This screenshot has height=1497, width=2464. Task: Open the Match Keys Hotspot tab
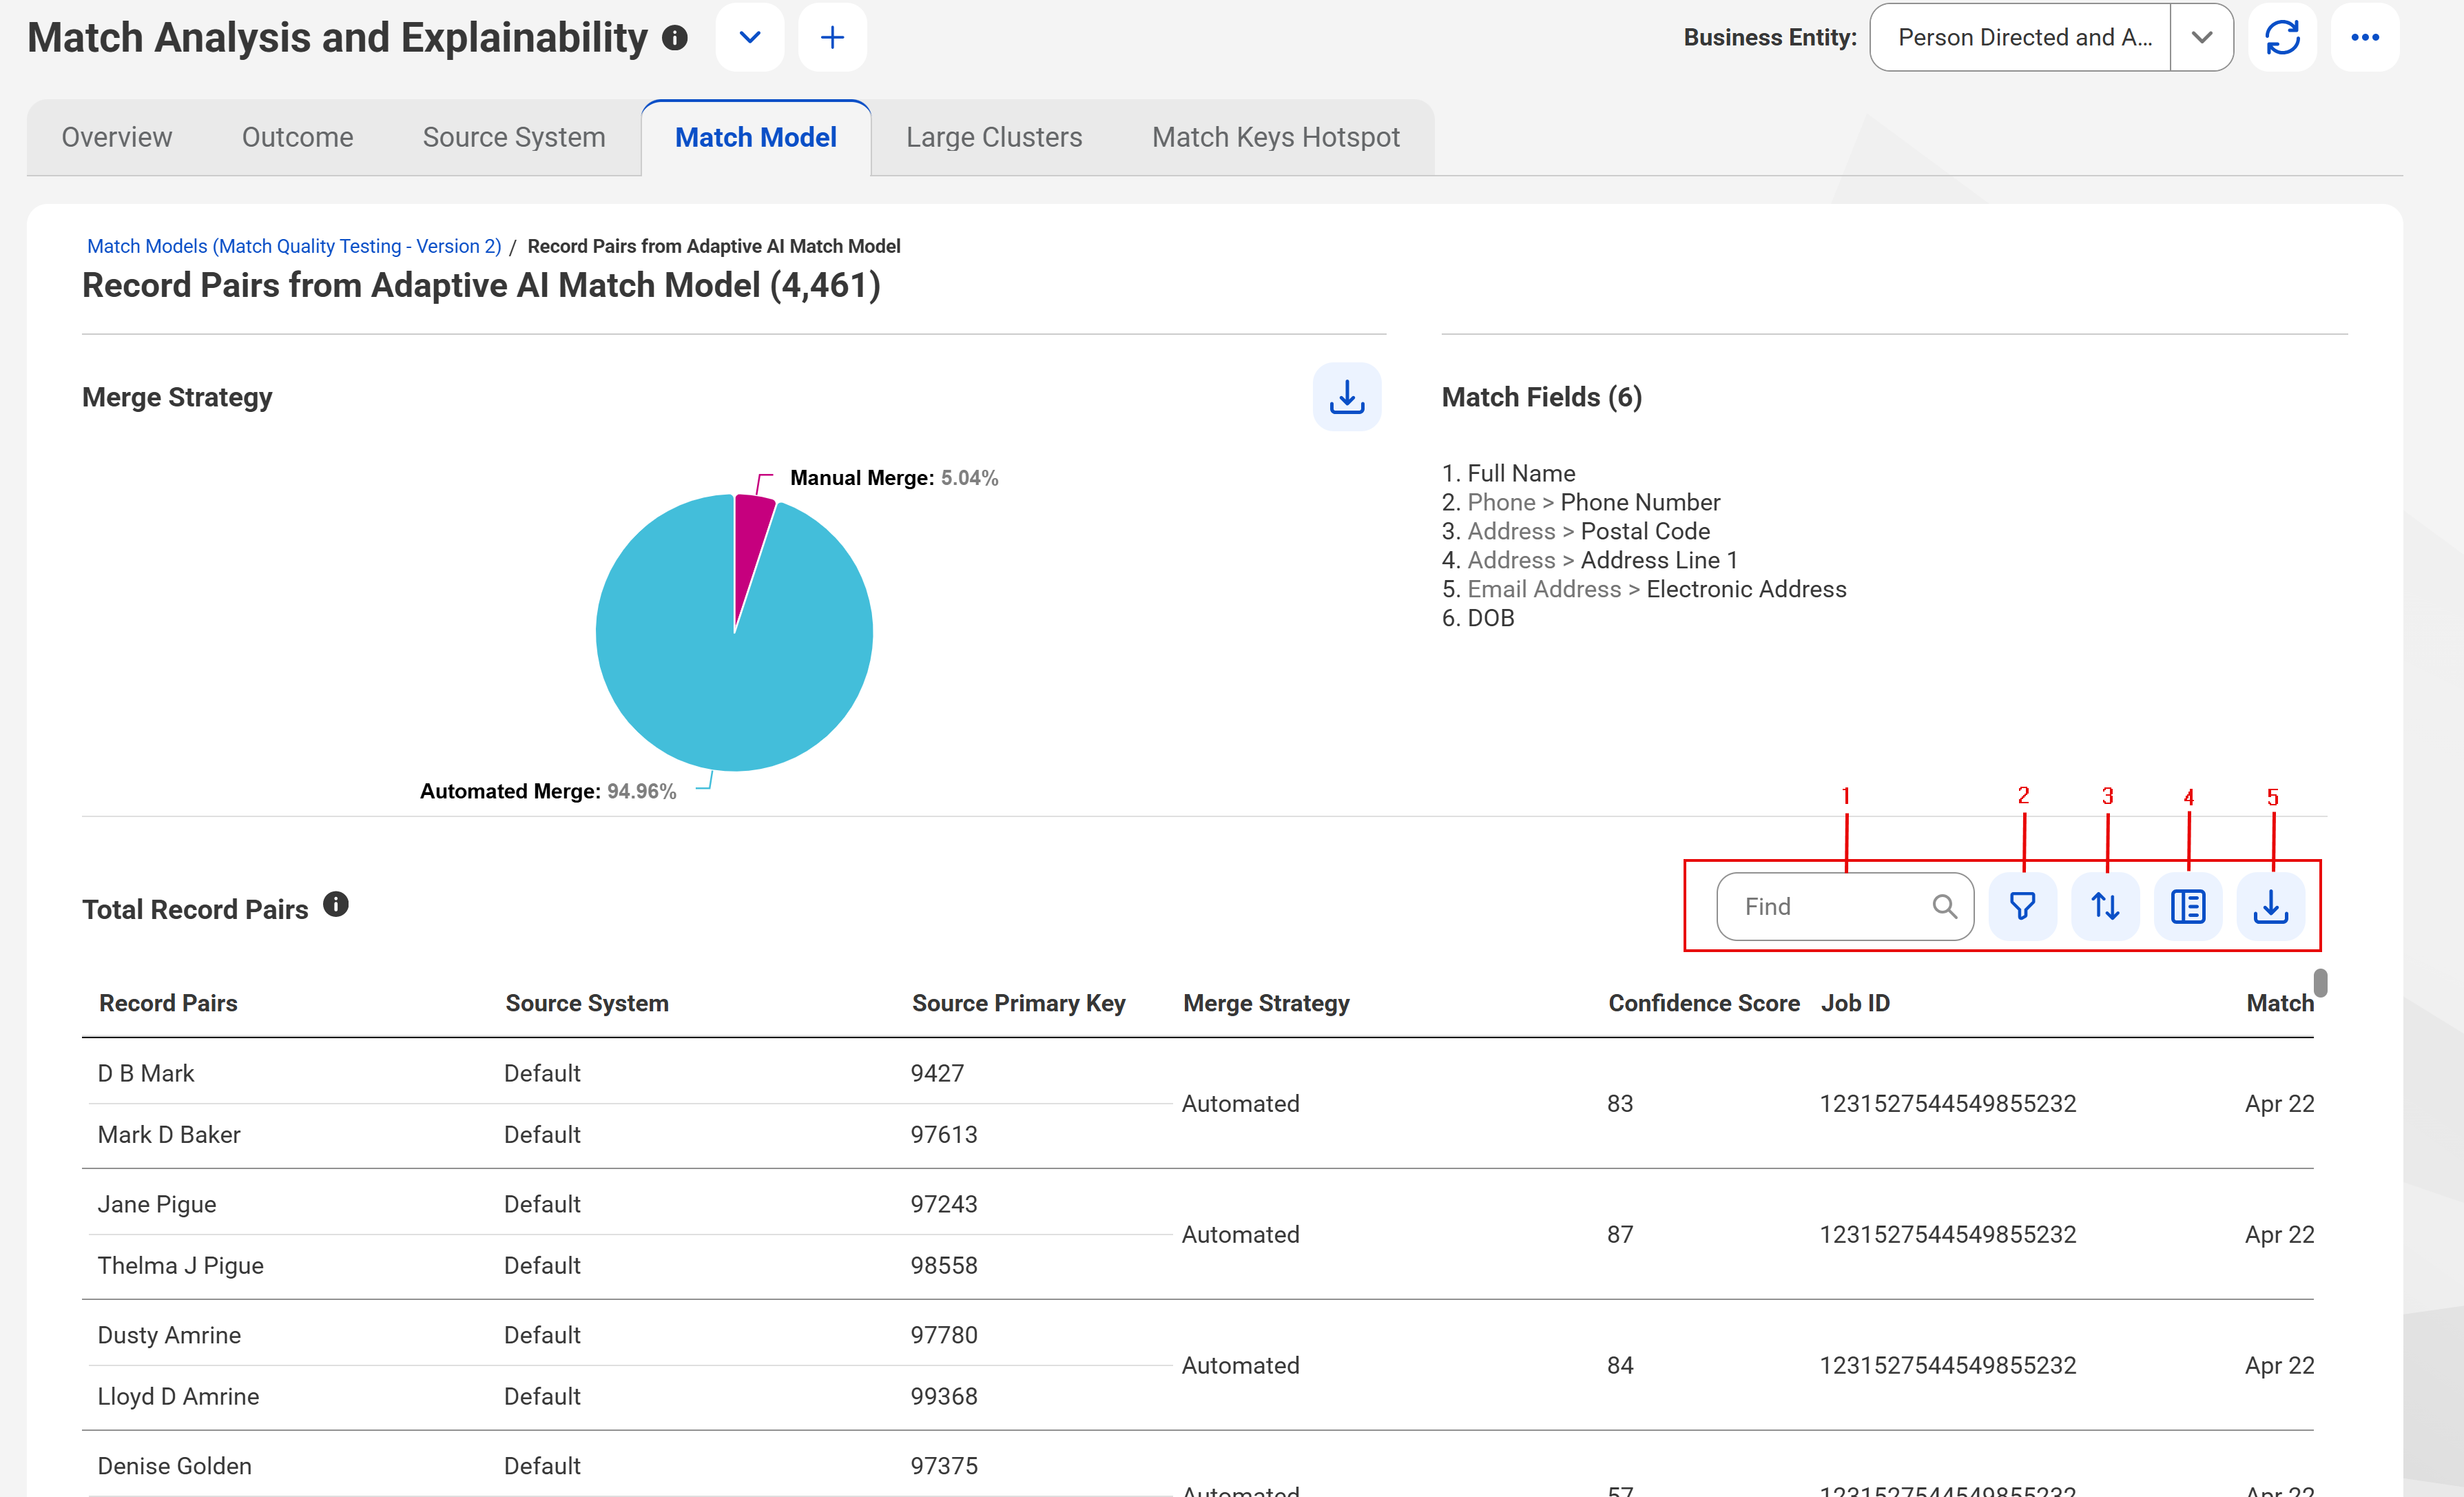click(x=1275, y=137)
